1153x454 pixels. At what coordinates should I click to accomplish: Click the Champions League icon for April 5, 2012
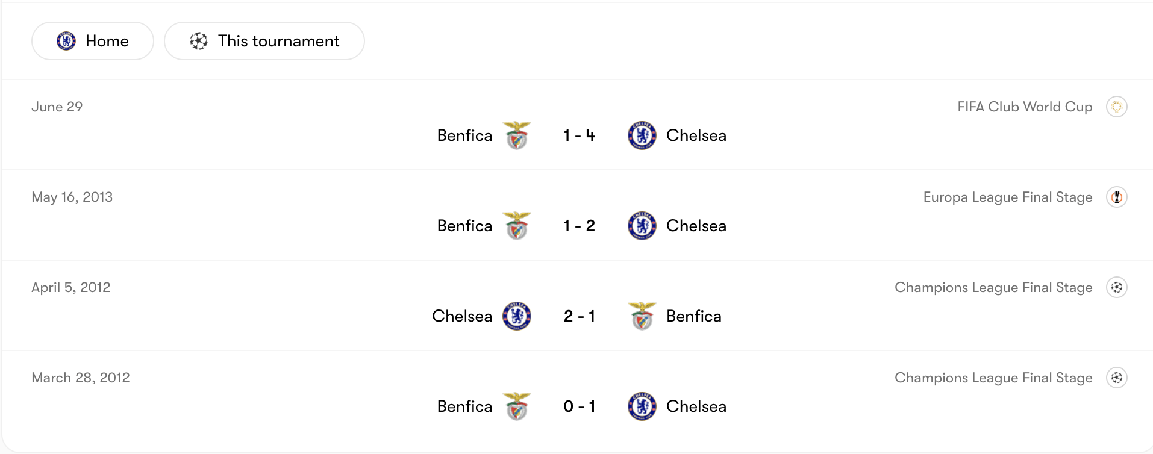[1116, 287]
